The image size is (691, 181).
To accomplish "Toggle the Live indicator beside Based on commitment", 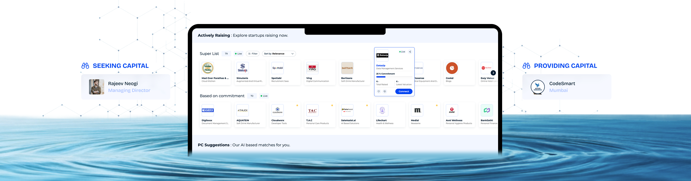I will [264, 96].
